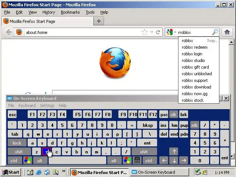Click the network tray icon
Screen dimensions: 236x177
click(x=198, y=172)
